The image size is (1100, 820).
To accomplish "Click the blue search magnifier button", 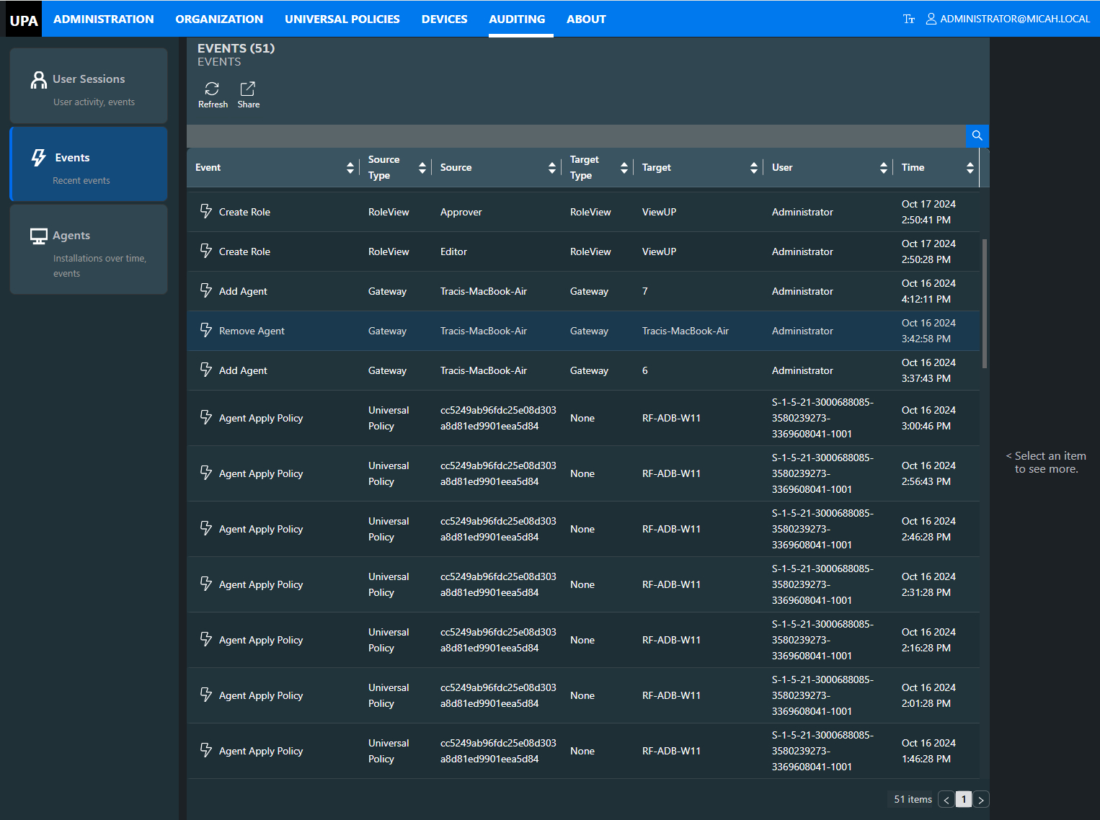I will [x=977, y=135].
